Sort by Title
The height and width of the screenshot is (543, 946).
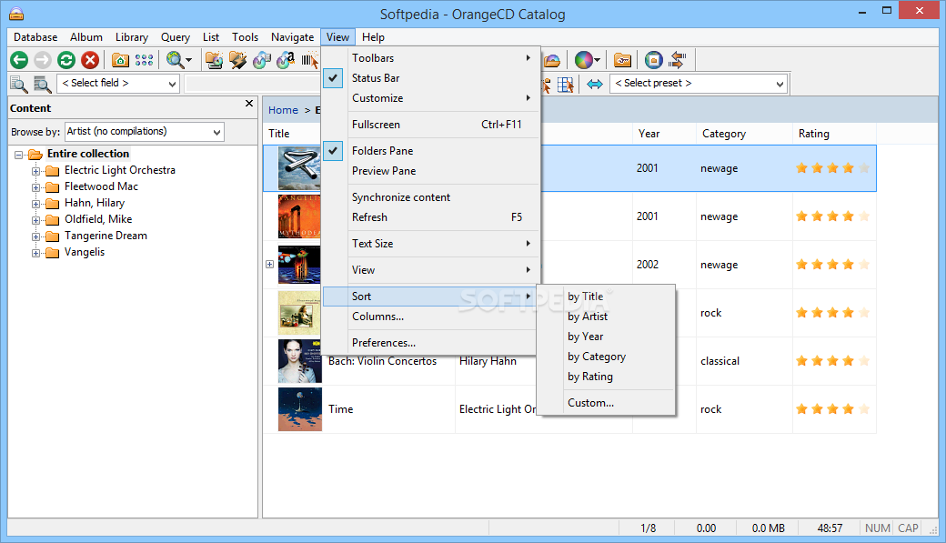coord(606,297)
